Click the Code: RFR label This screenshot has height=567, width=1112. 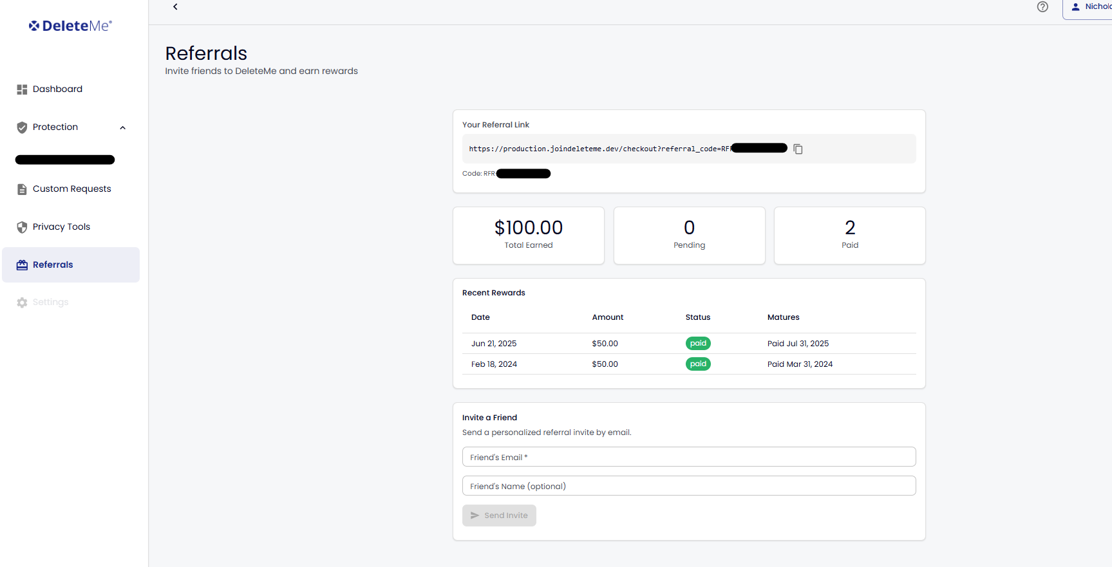pyautogui.click(x=478, y=173)
